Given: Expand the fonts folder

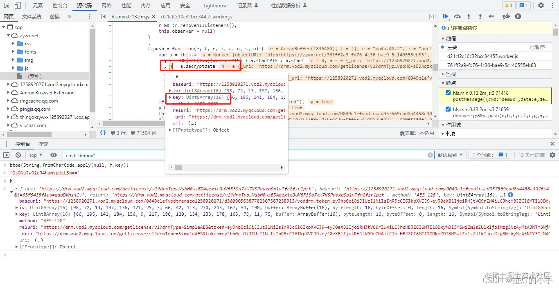Looking at the screenshot, I should click(14, 52).
